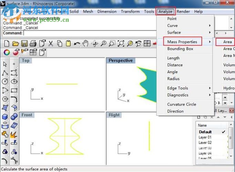Choose Length from the Analyze menu
235x172 pixels.
(x=185, y=58)
